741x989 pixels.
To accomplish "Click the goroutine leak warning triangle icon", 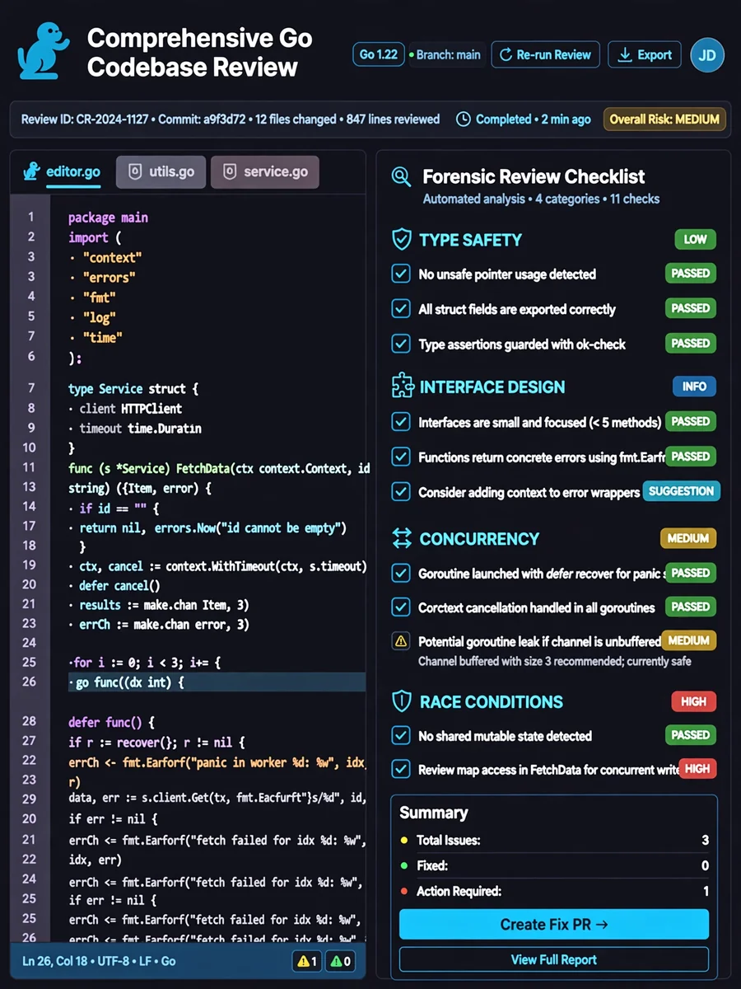I will [401, 640].
